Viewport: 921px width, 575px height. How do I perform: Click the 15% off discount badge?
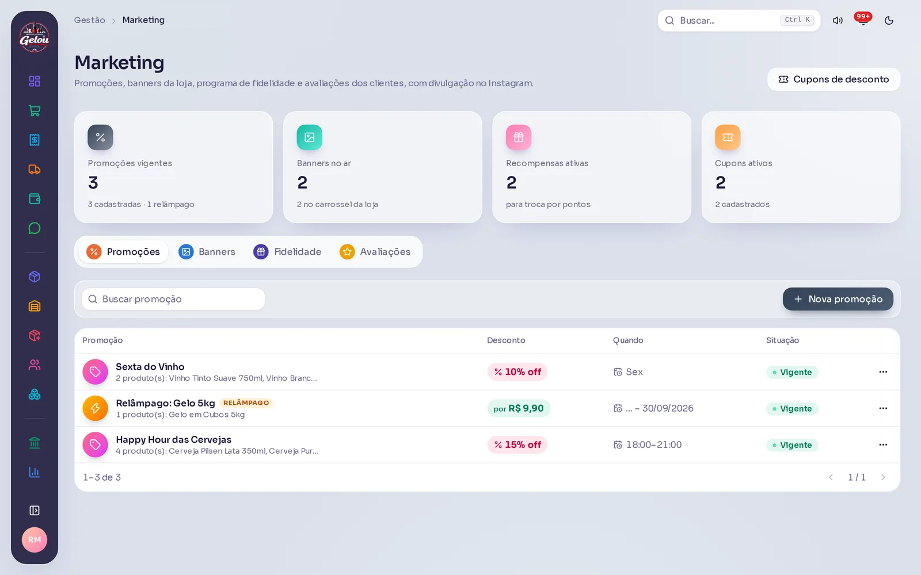point(517,444)
